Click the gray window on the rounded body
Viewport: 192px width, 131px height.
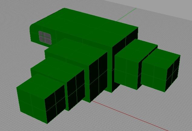pos(45,38)
